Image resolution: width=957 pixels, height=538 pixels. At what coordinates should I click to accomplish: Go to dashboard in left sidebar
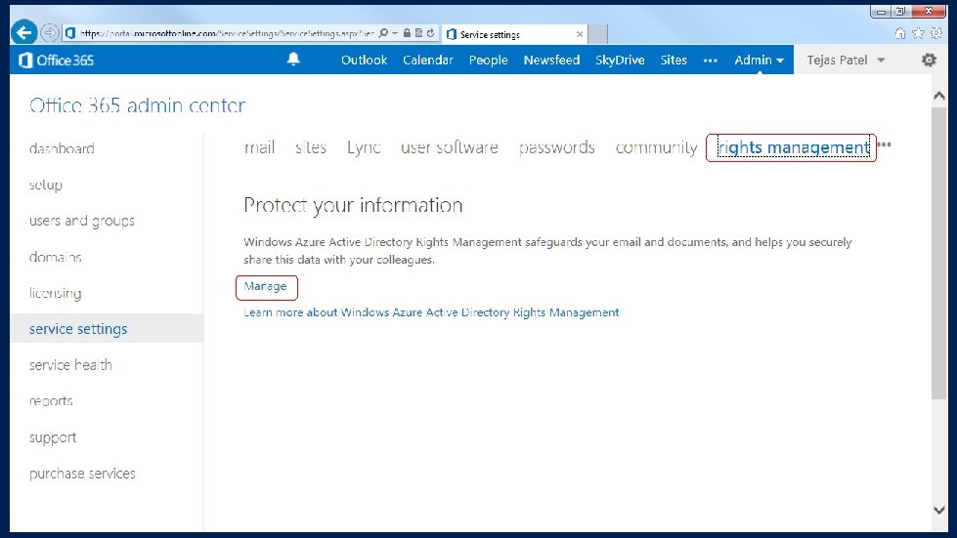[62, 148]
